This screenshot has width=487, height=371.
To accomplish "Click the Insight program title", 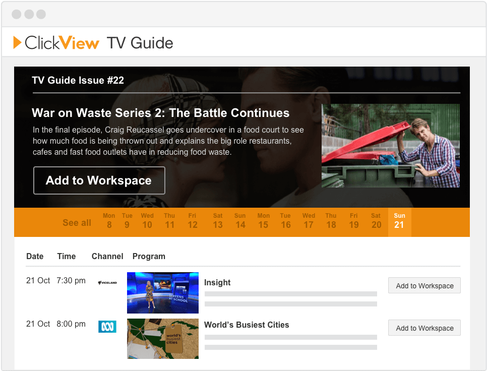I will 217,282.
